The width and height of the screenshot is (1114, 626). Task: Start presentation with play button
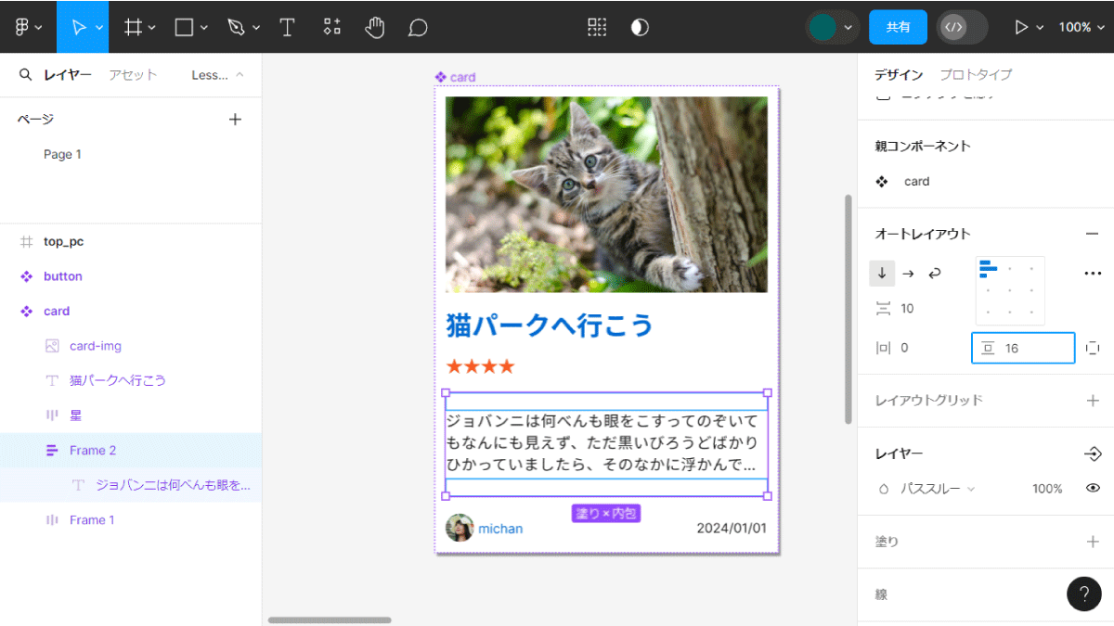click(x=1021, y=27)
